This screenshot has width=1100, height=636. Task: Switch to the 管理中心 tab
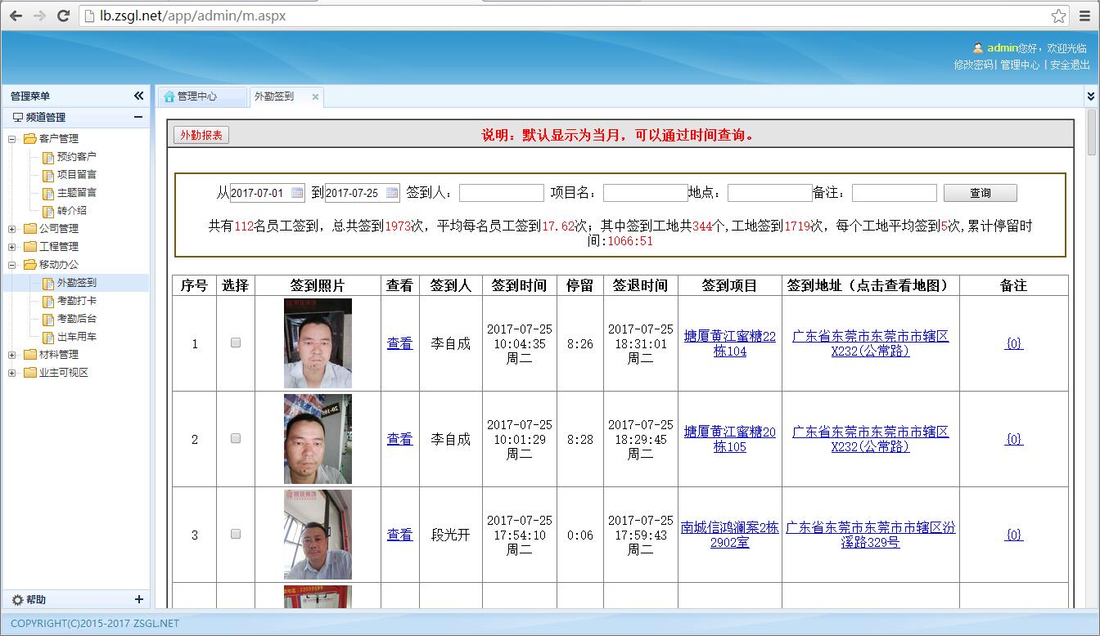click(197, 96)
